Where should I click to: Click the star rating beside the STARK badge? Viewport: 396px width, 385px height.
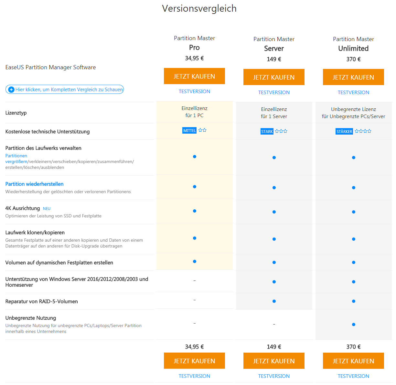[281, 131]
